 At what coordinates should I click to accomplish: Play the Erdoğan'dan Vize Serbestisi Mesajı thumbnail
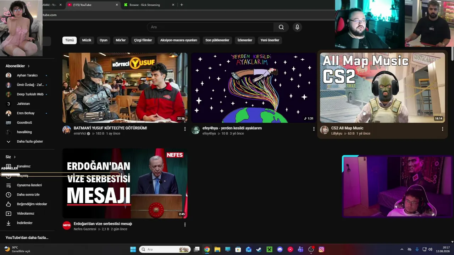(x=125, y=183)
